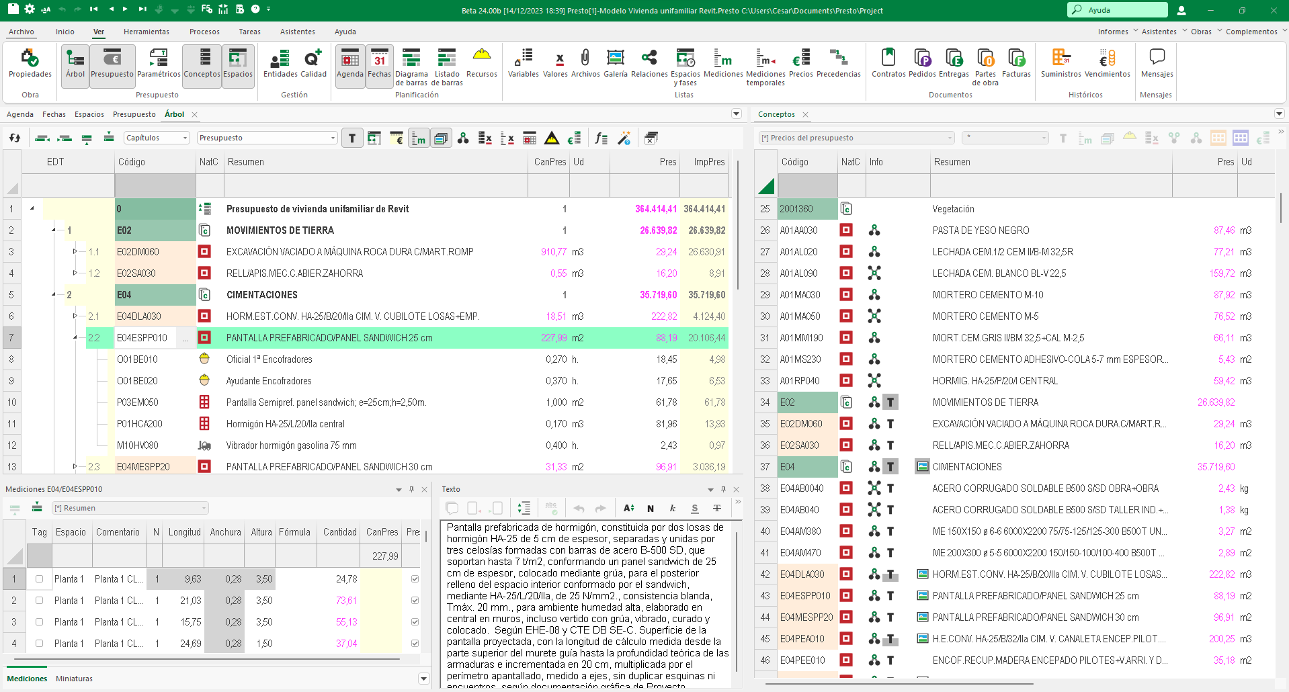Viewport: 1289px width, 692px height.
Task: Toggle Tag checkbox for measurement row 3
Action: [x=39, y=622]
